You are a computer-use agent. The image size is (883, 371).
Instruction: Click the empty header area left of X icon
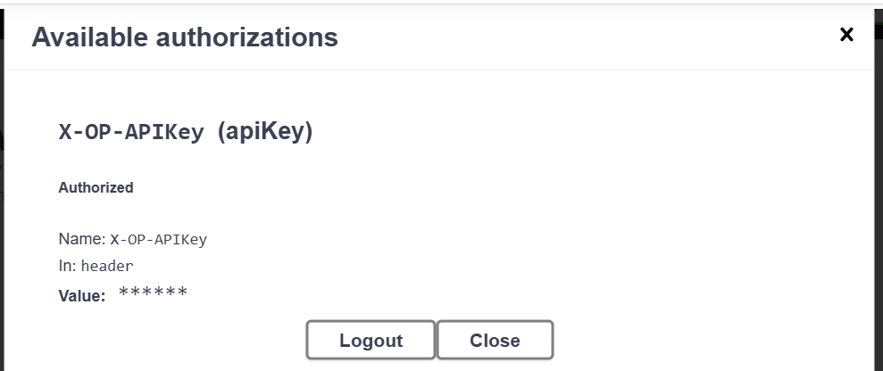tap(625, 37)
